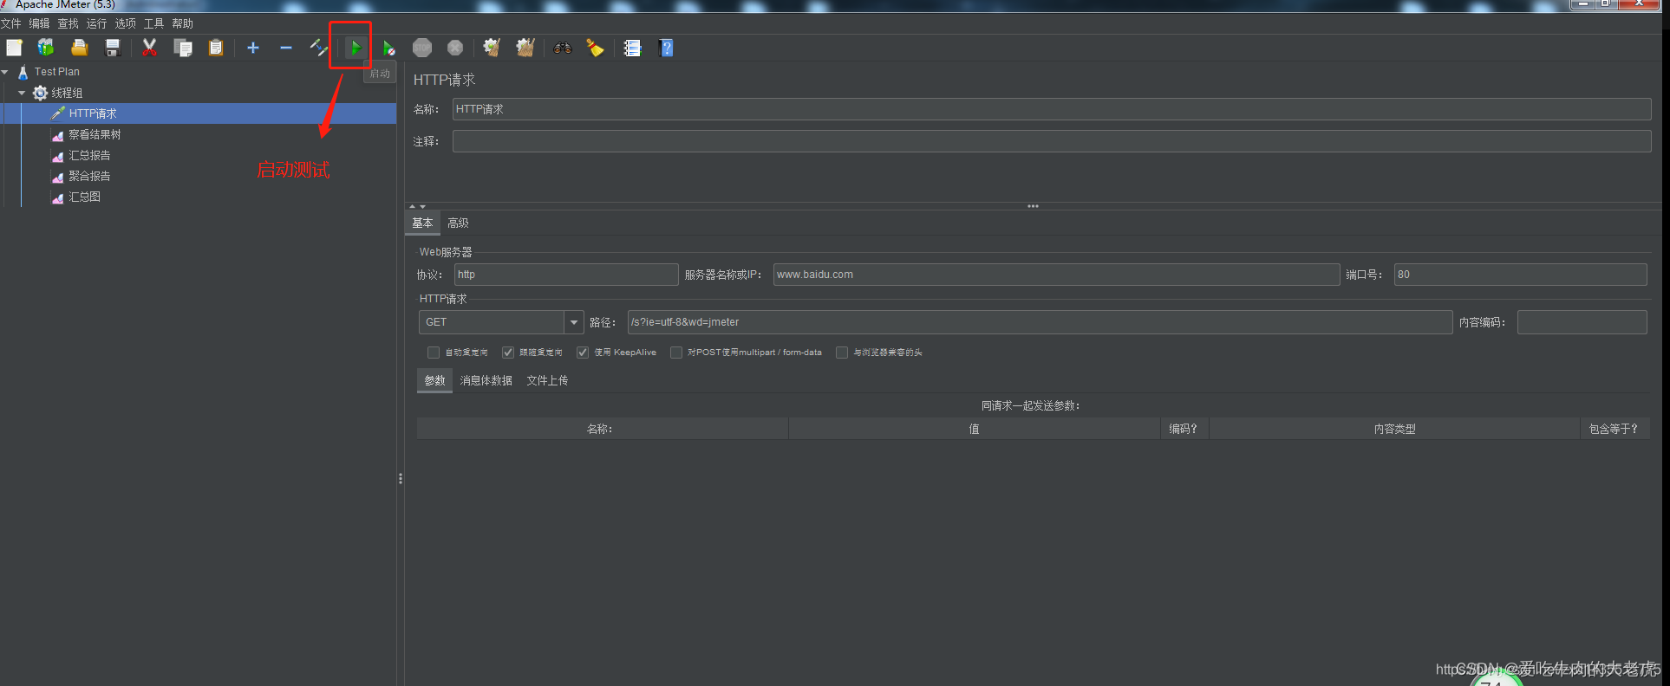The image size is (1670, 686).
Task: Collapse the Test Plan tree arrow
Action: point(5,72)
